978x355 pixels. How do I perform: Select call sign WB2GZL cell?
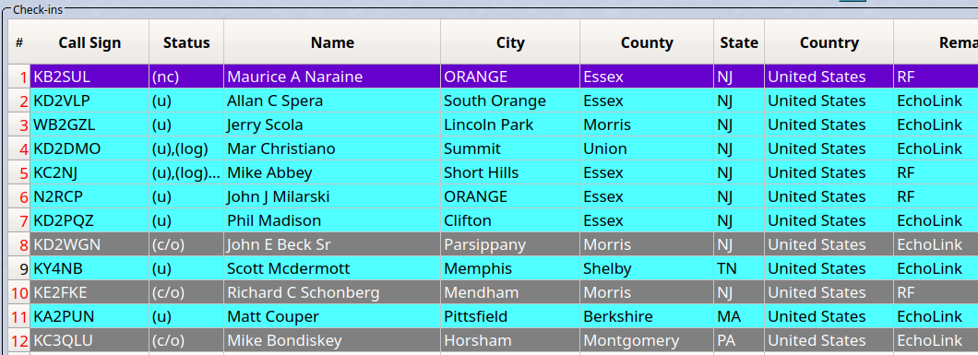click(x=89, y=124)
